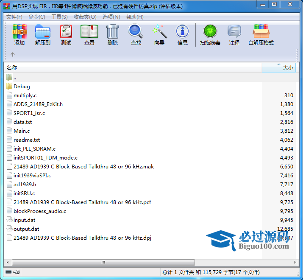Select the Talkthru 48 or 96 kHz.dpj file
The height and width of the screenshot is (280, 303).
tap(82, 238)
